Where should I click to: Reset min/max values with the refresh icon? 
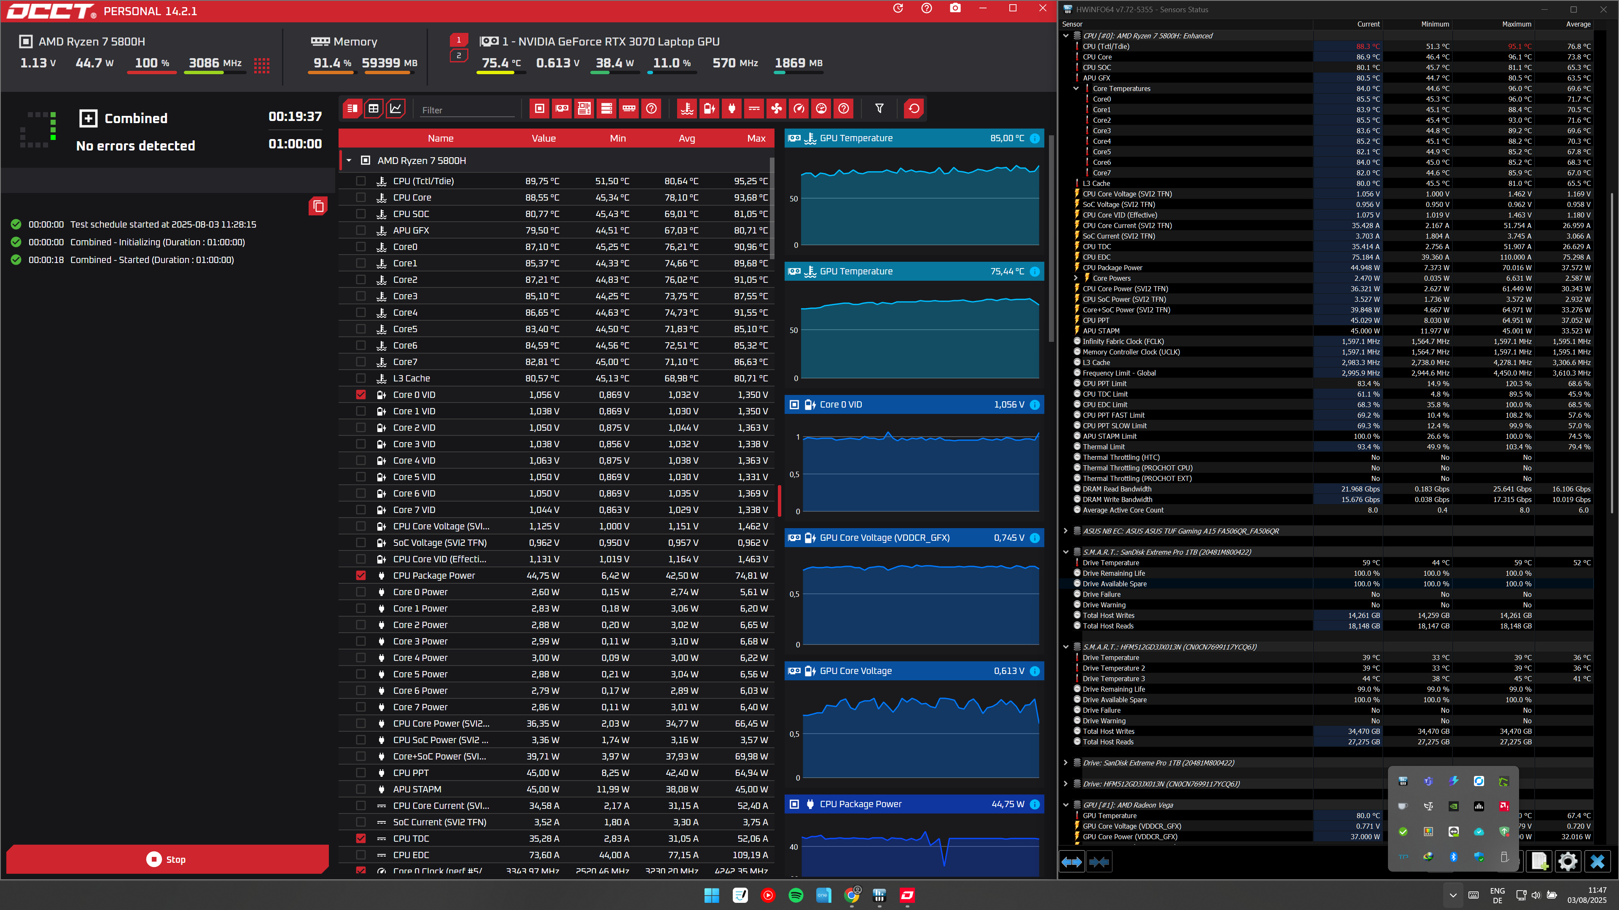pos(914,109)
